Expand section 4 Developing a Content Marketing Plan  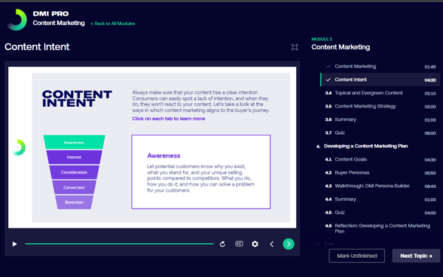(x=365, y=146)
